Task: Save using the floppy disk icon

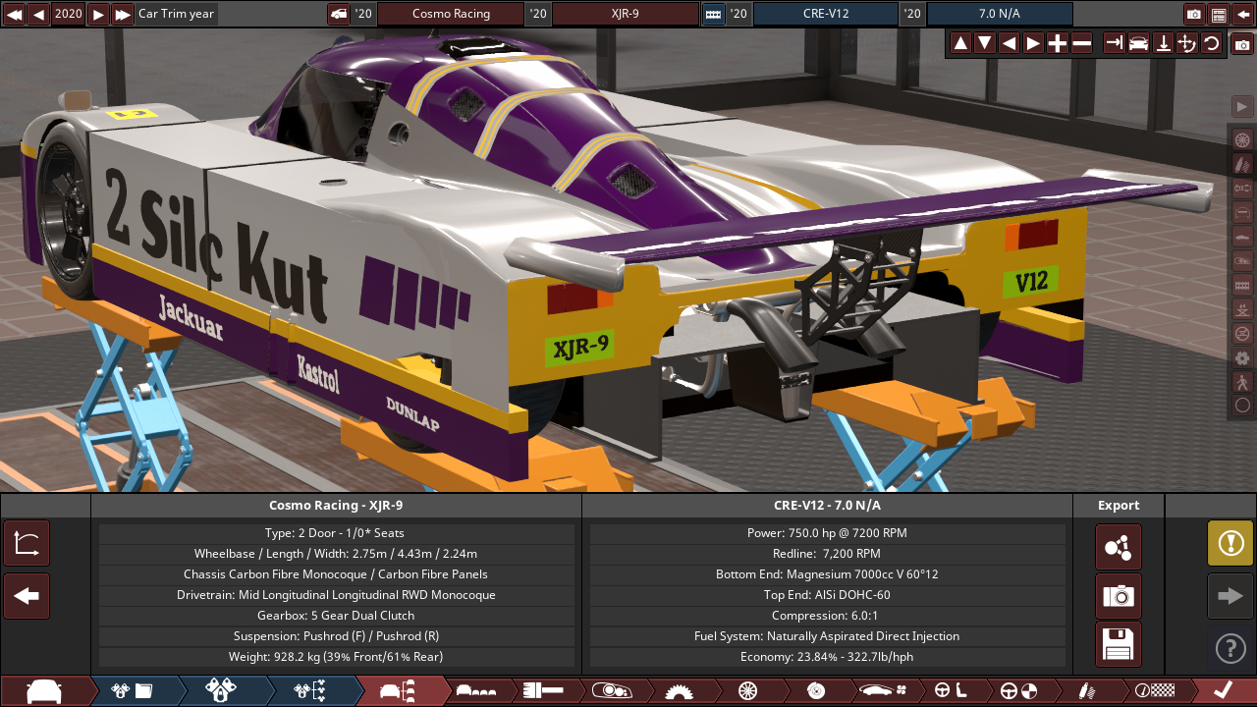Action: [x=1119, y=644]
